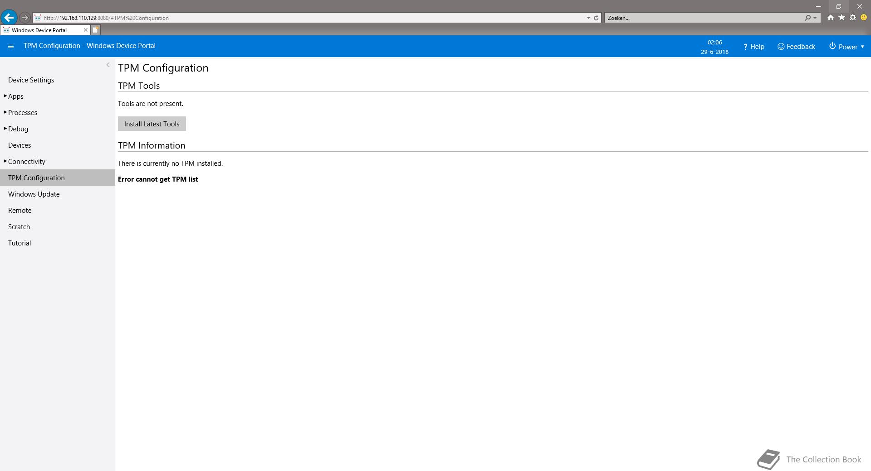Open the Windows Update page

(x=34, y=194)
